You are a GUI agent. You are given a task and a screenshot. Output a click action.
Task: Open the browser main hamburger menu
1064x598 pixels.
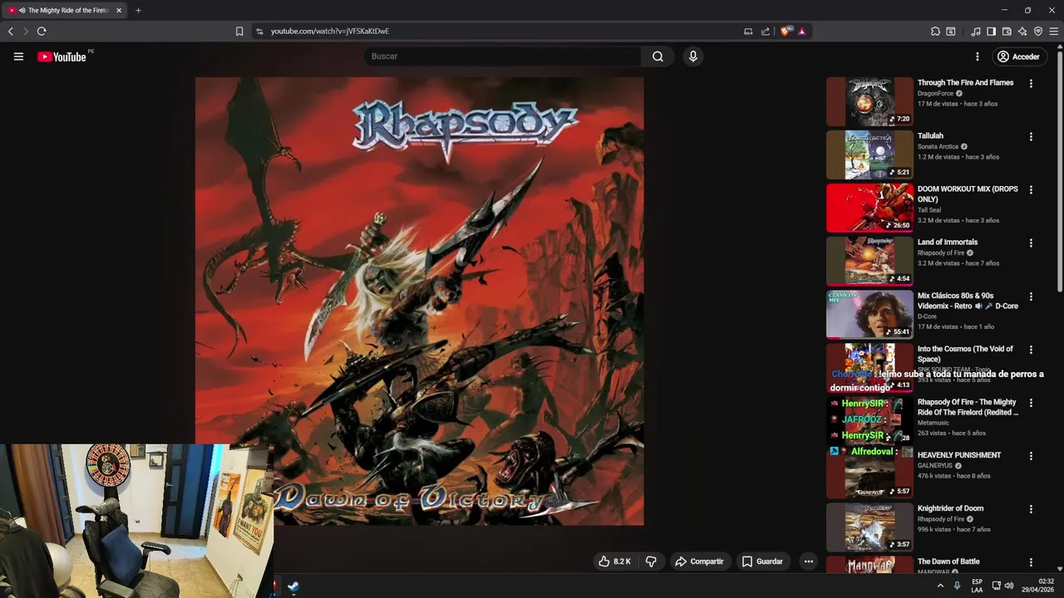click(1054, 31)
